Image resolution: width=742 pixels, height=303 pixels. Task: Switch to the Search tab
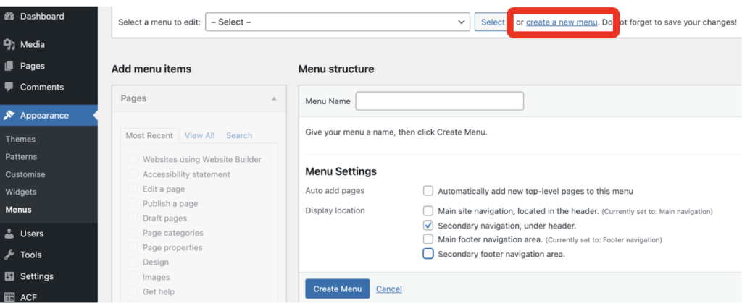coord(239,135)
